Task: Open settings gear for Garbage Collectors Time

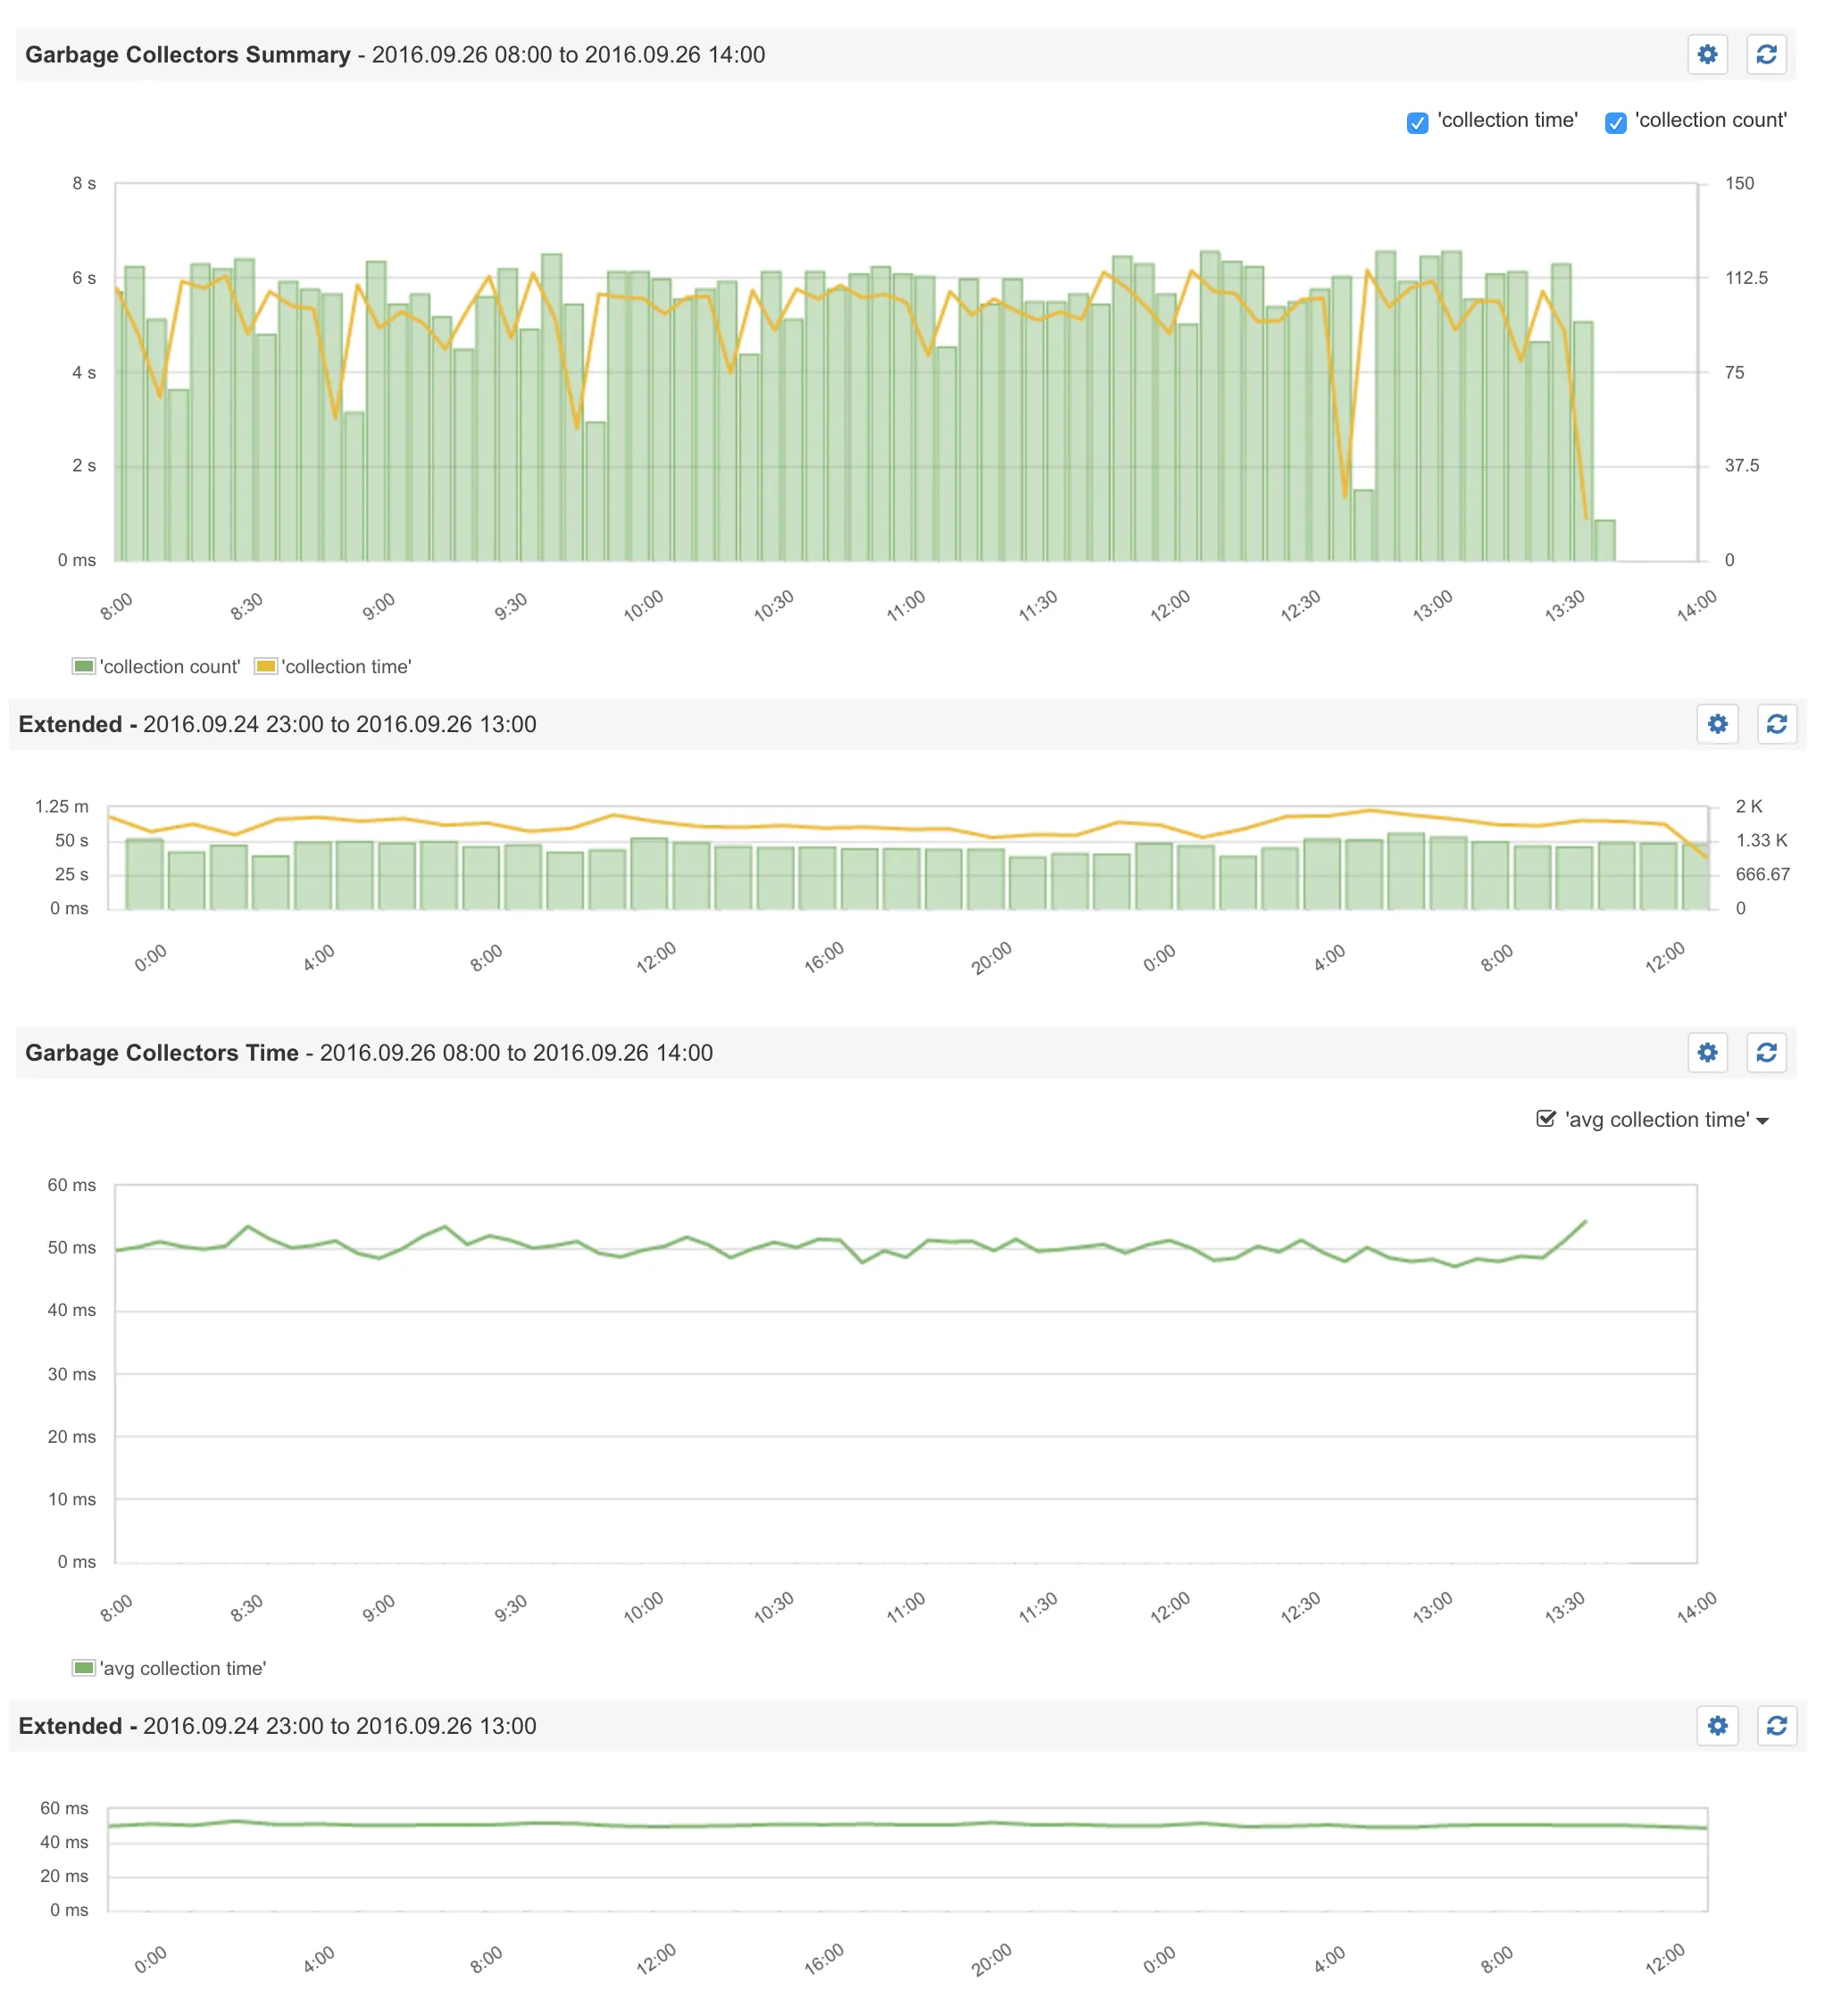Action: coord(1707,1052)
